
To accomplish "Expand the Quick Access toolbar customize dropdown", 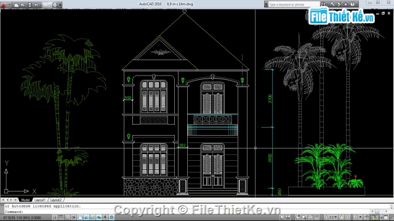I will click(60, 5).
